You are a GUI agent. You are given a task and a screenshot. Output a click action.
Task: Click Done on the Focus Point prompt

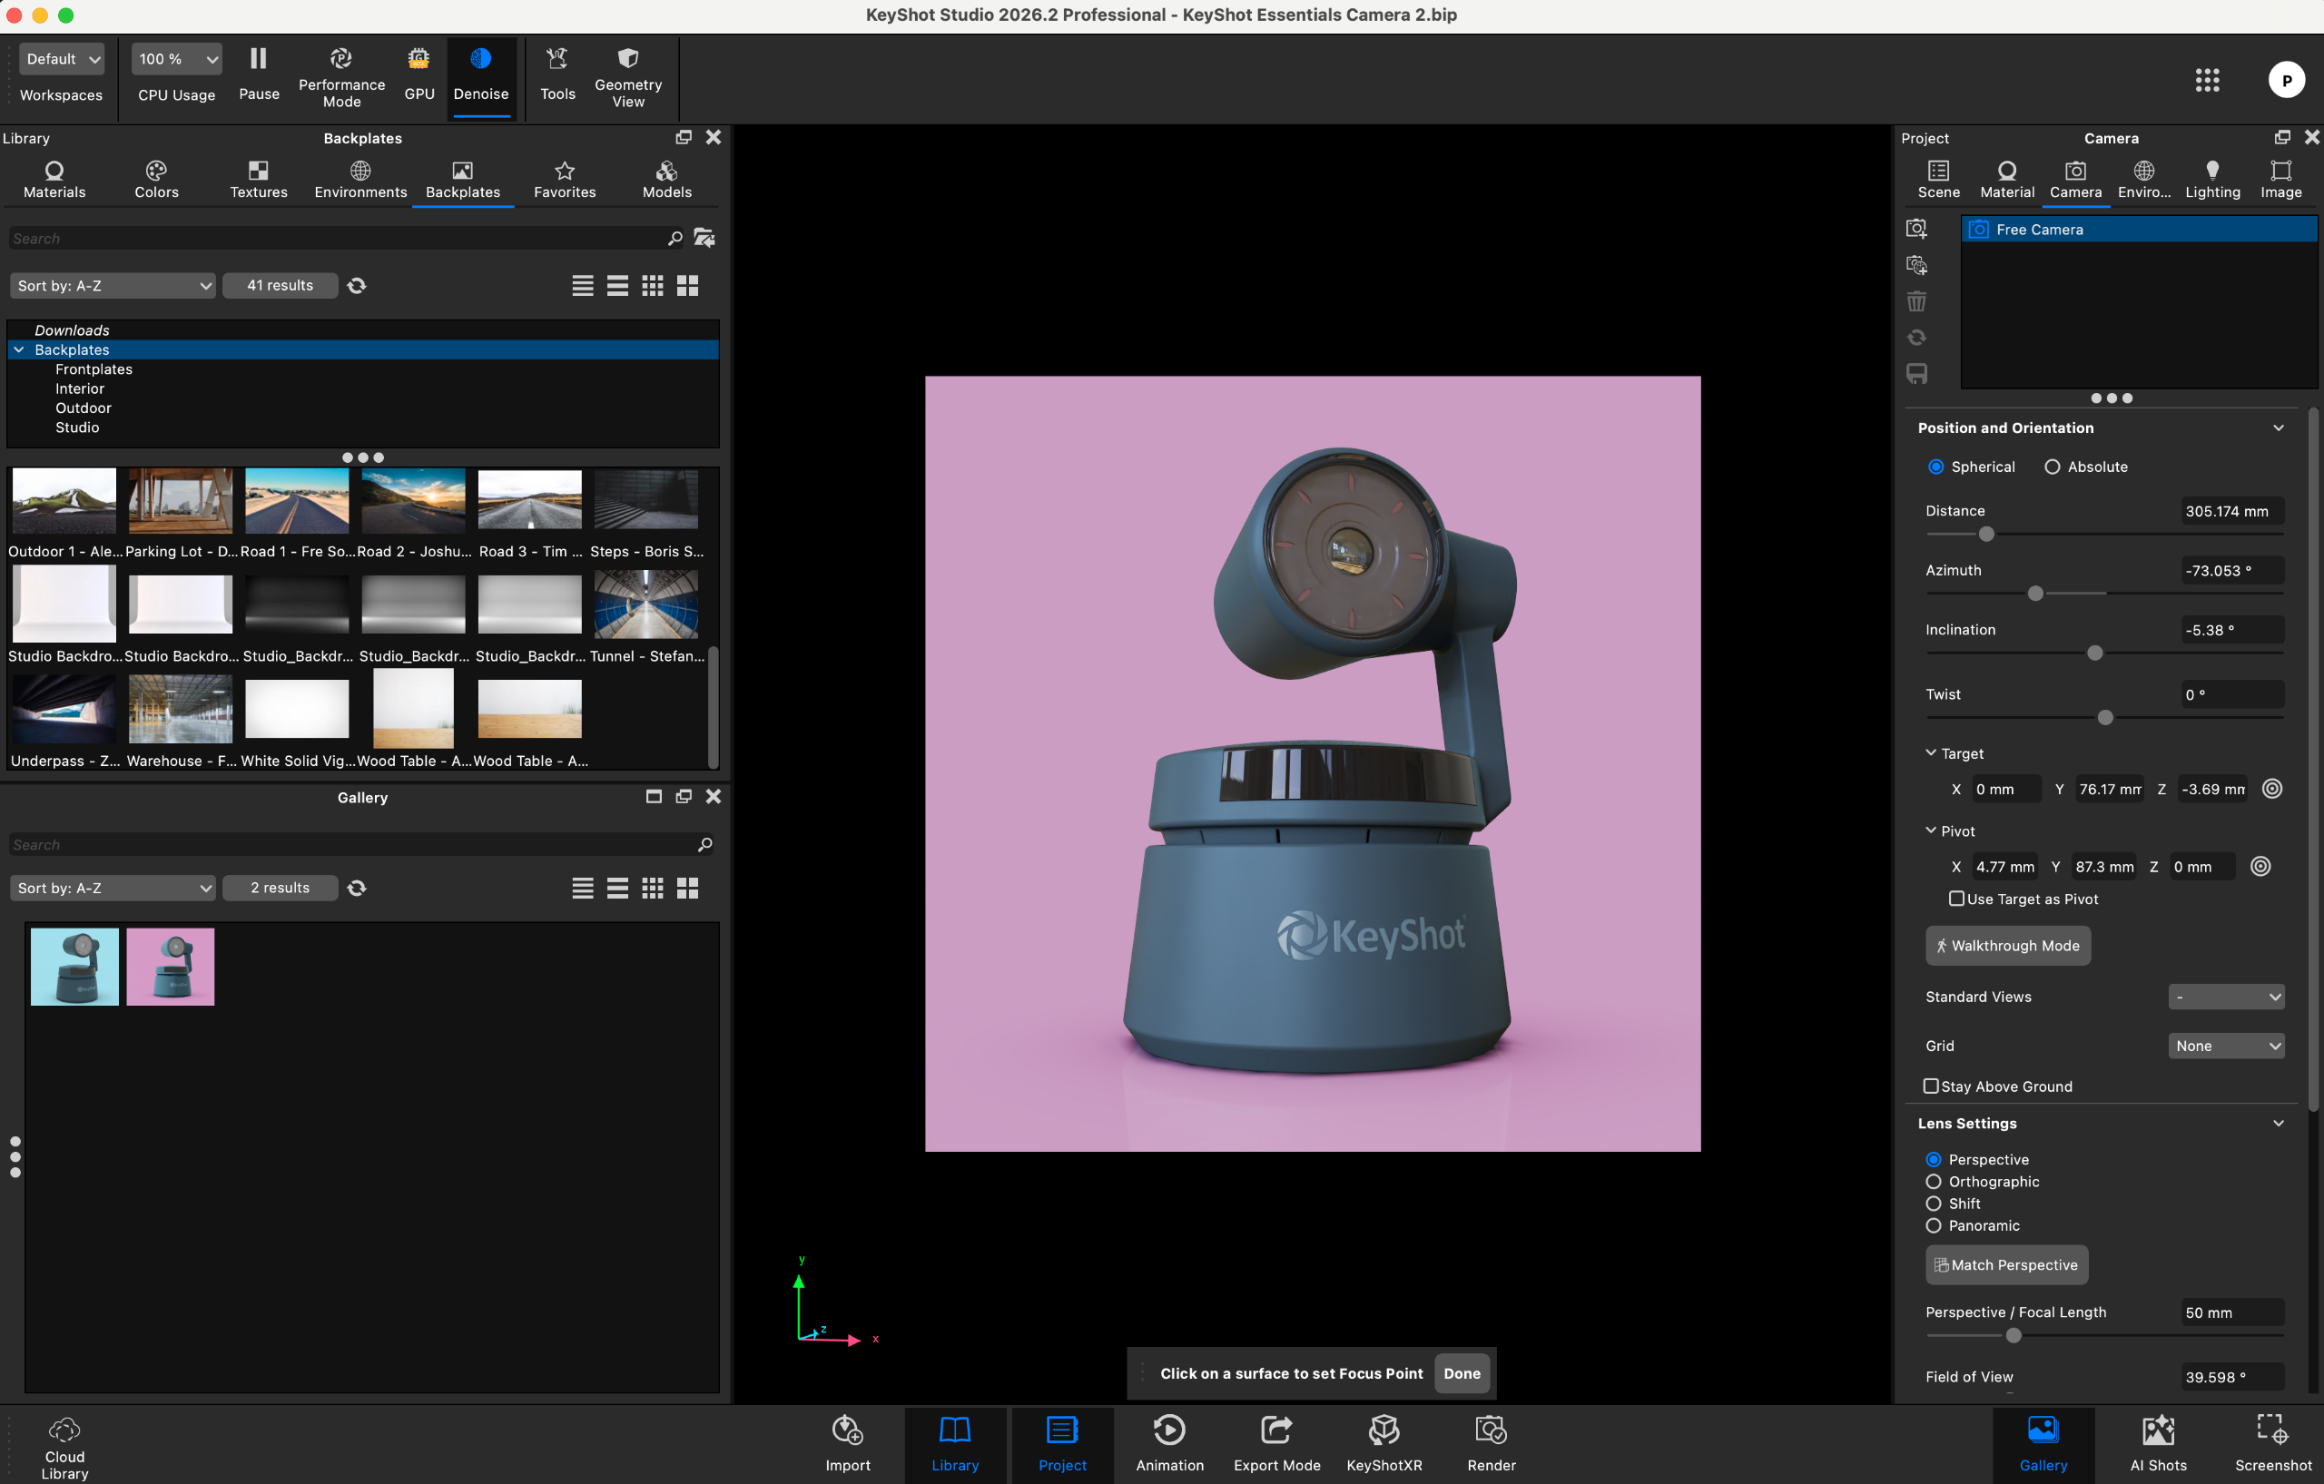(x=1462, y=1373)
